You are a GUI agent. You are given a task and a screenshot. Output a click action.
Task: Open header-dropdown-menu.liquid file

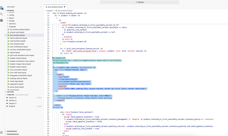coord(22,61)
